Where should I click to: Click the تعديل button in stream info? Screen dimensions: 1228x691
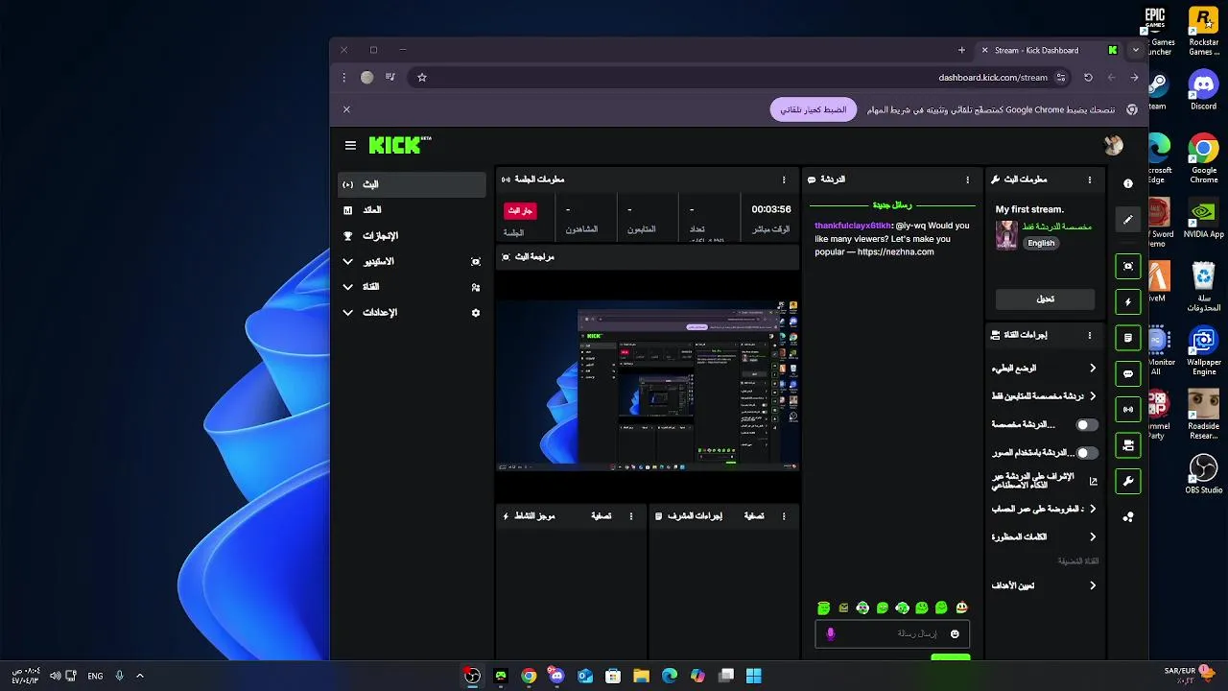(1045, 298)
